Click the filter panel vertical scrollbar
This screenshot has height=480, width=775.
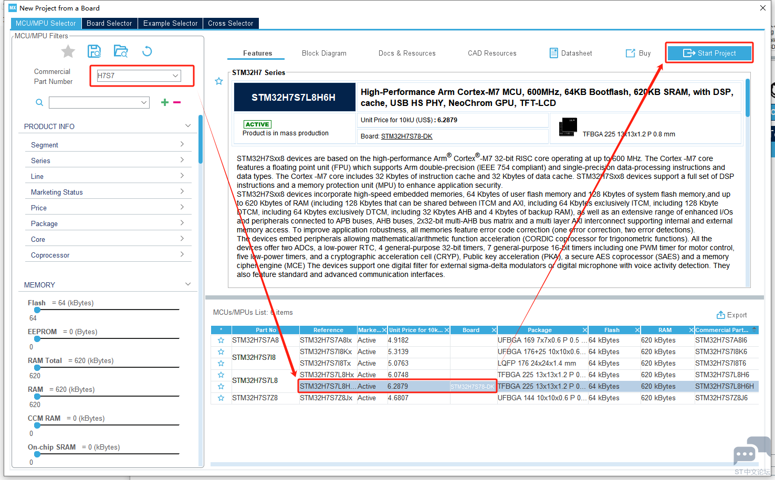[x=200, y=139]
